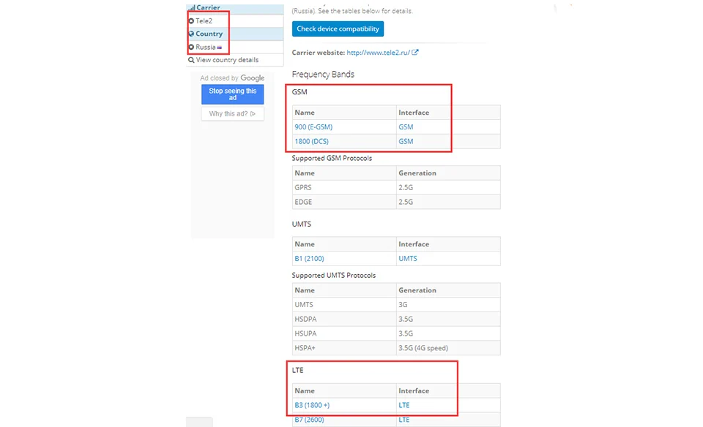Image resolution: width=703 pixels, height=427 pixels.
Task: Click the HSPA+ protocol cell
Action: point(344,348)
